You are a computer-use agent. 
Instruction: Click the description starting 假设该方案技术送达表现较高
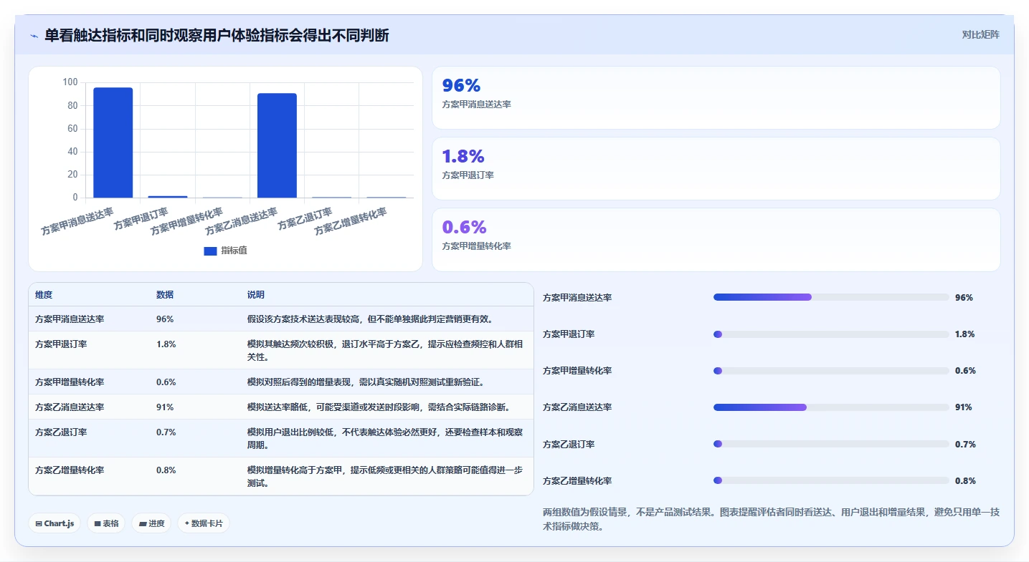tap(370, 319)
